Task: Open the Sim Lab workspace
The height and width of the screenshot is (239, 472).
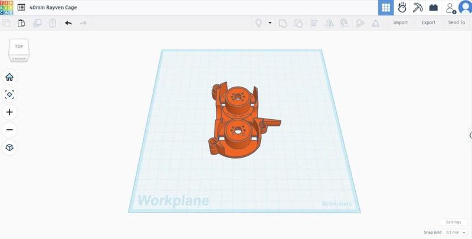Action: tap(402, 8)
